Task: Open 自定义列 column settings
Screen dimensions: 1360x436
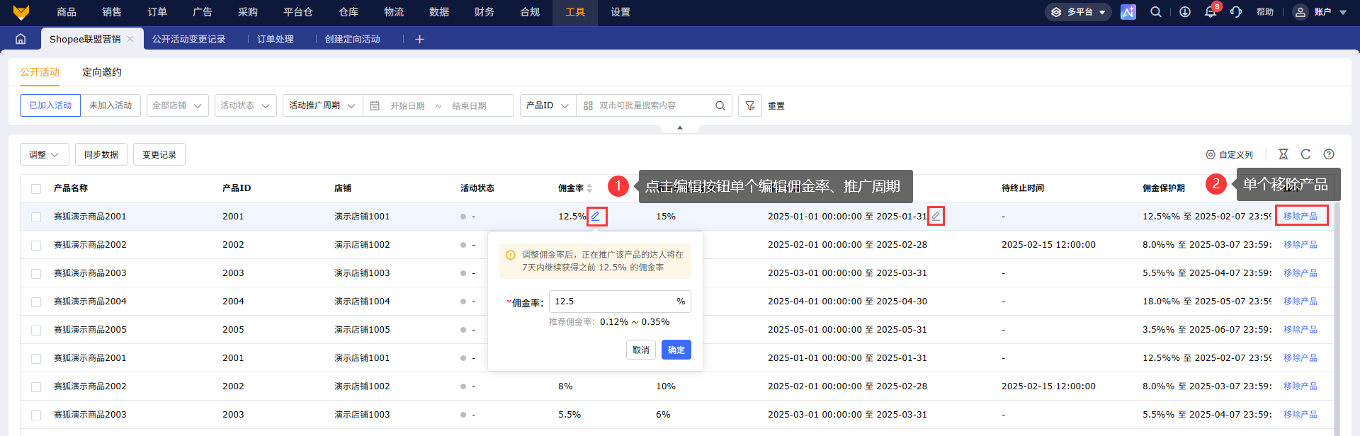Action: click(1230, 154)
